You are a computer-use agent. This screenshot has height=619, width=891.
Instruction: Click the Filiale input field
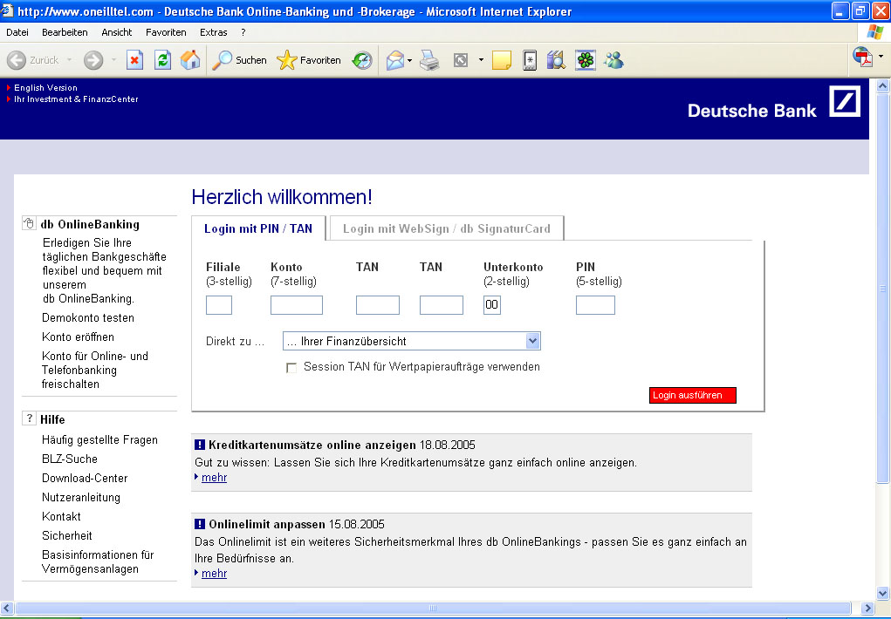219,305
